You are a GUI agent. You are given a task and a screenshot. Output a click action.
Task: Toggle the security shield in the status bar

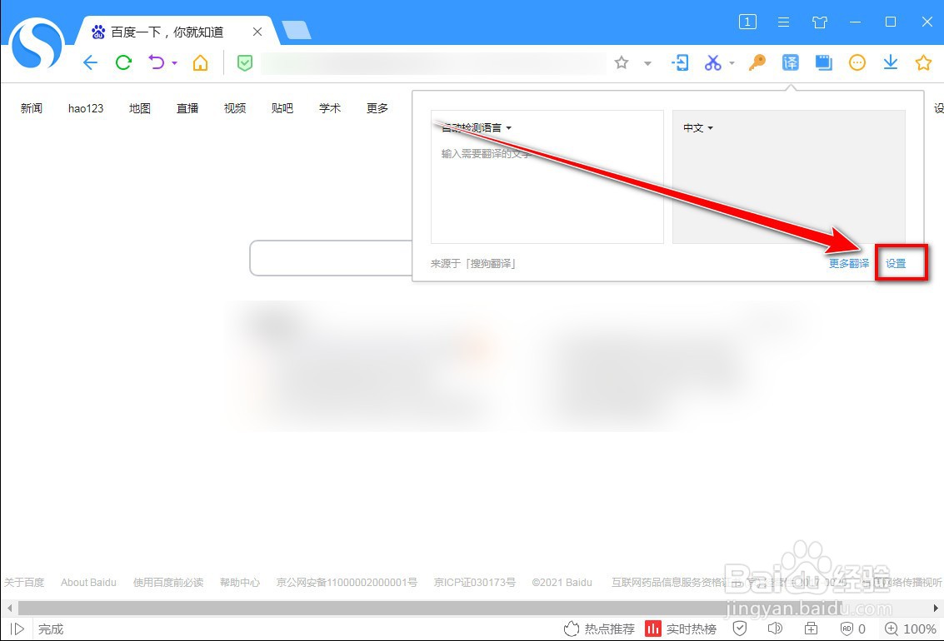tap(740, 629)
